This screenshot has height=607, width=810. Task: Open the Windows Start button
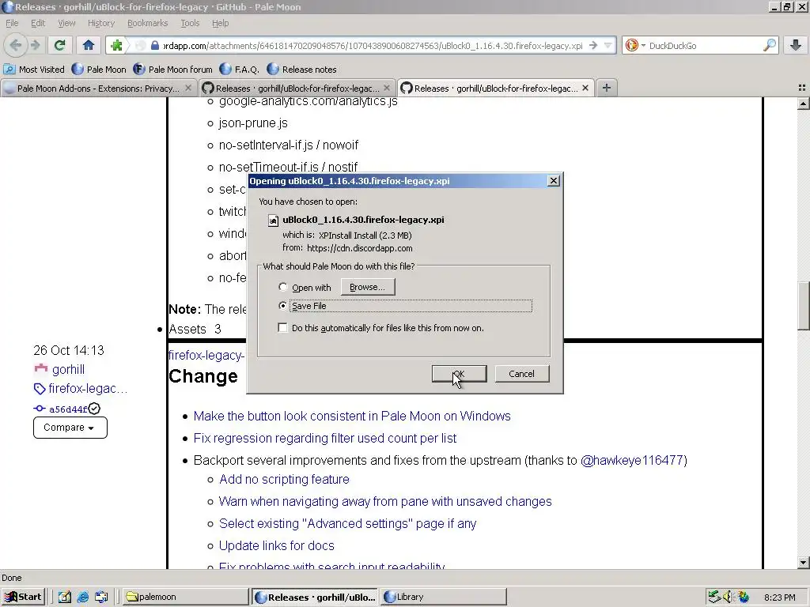tap(23, 597)
